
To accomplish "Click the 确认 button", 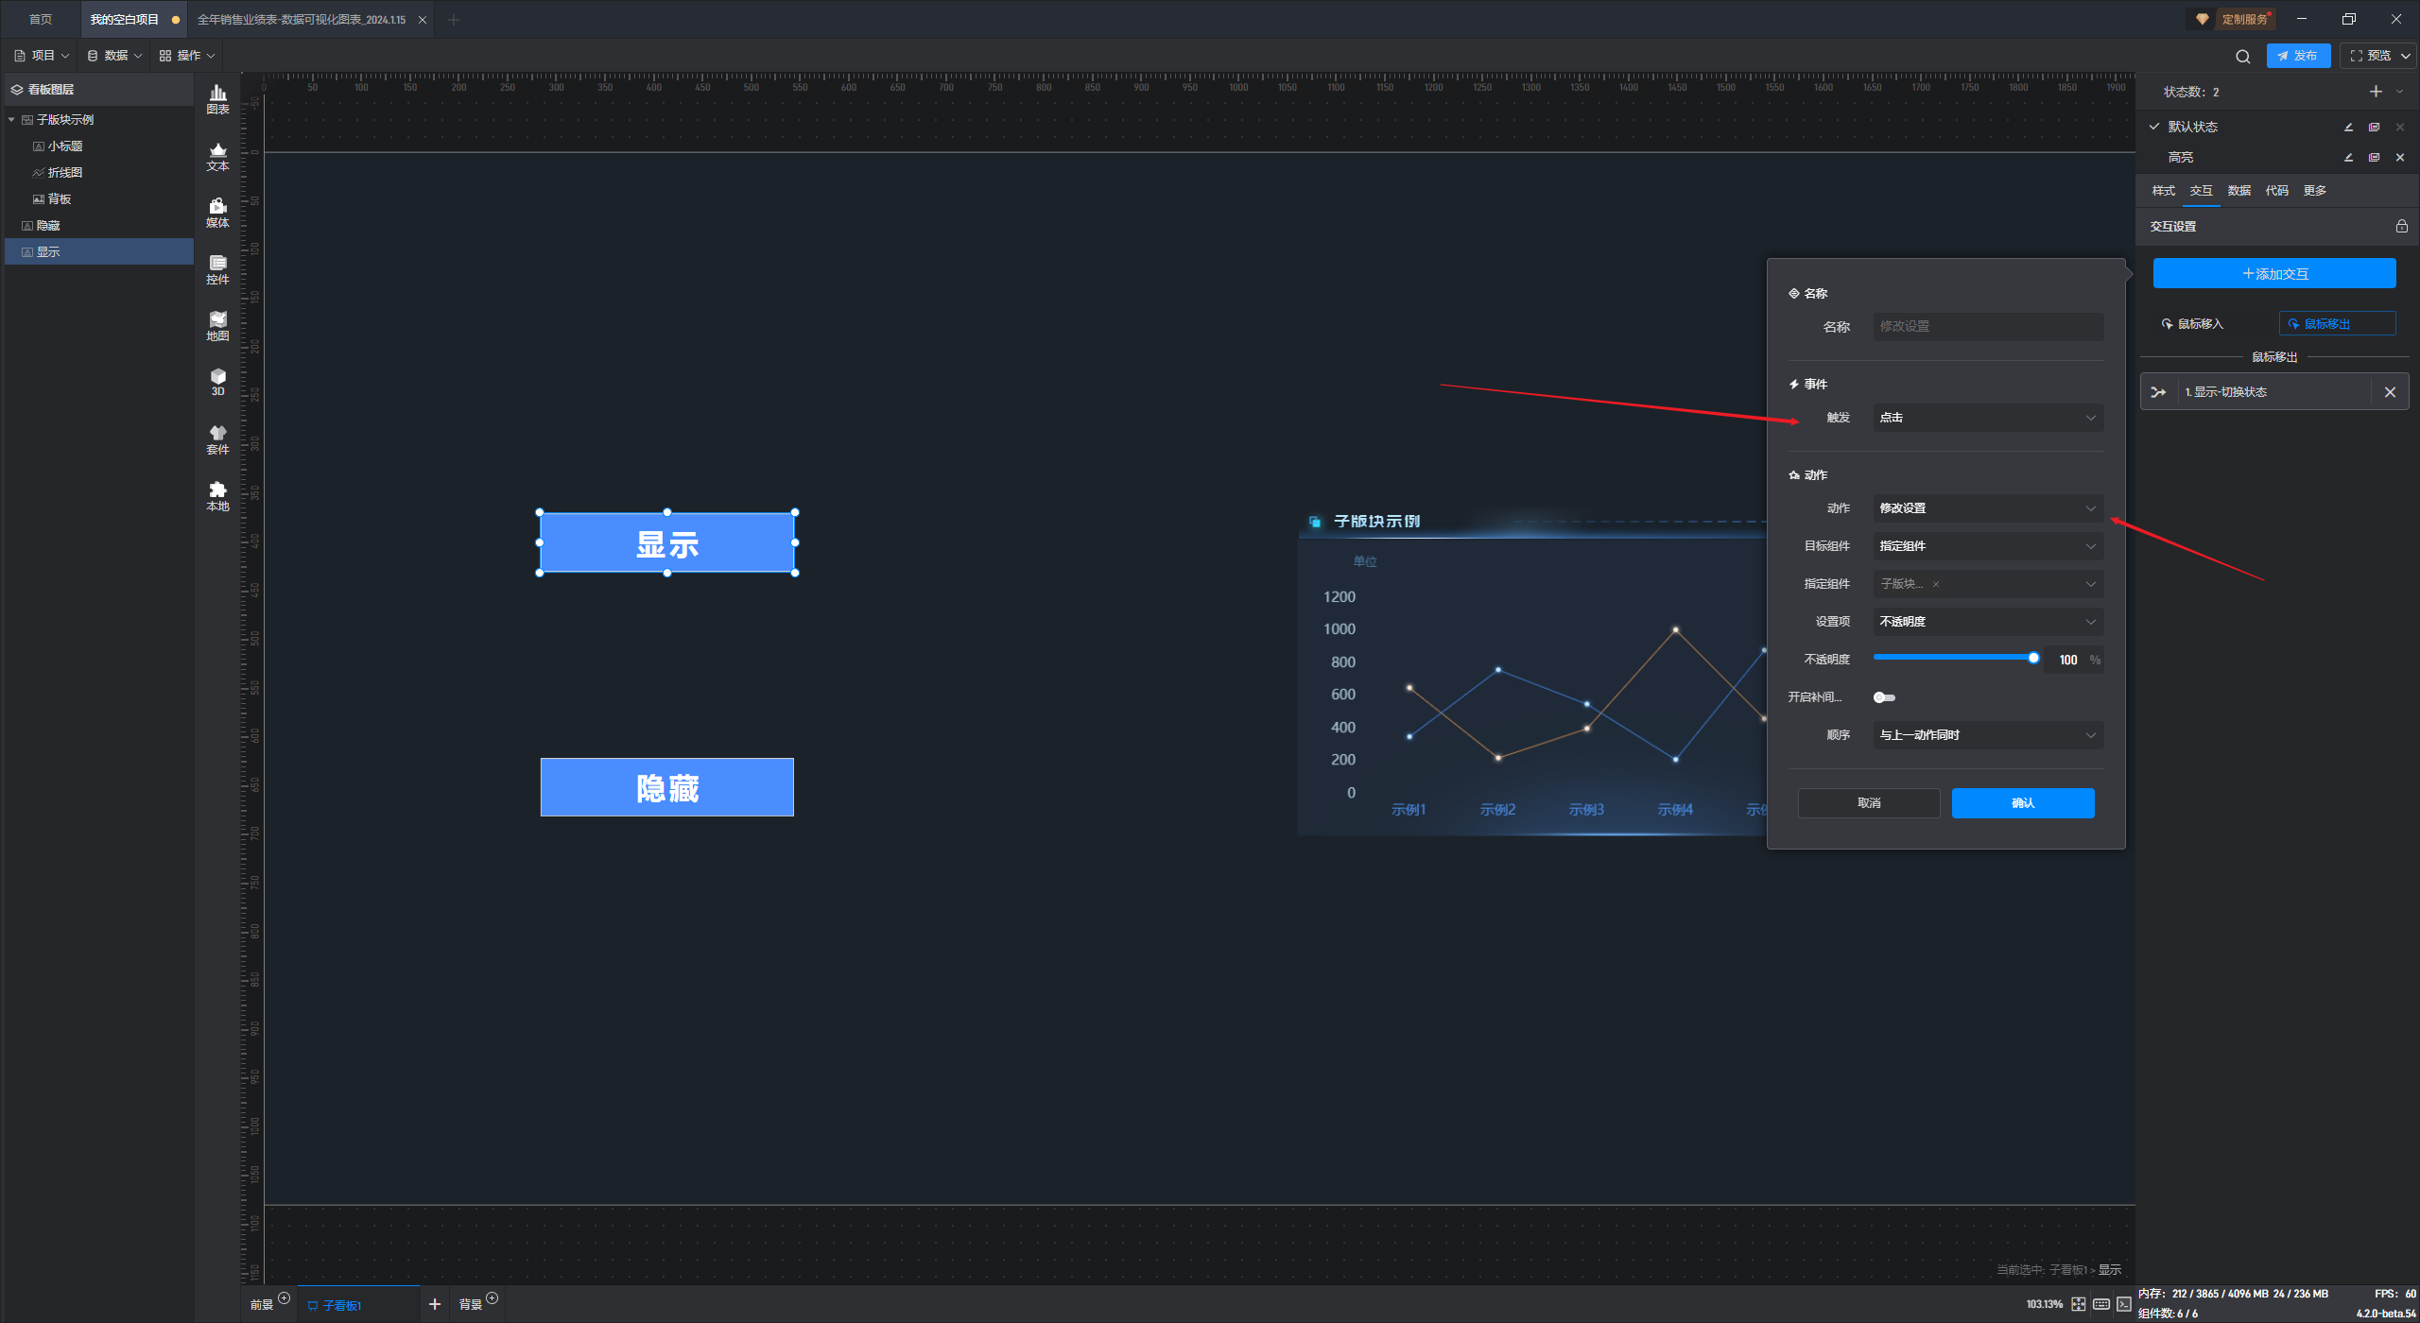I will [2022, 803].
